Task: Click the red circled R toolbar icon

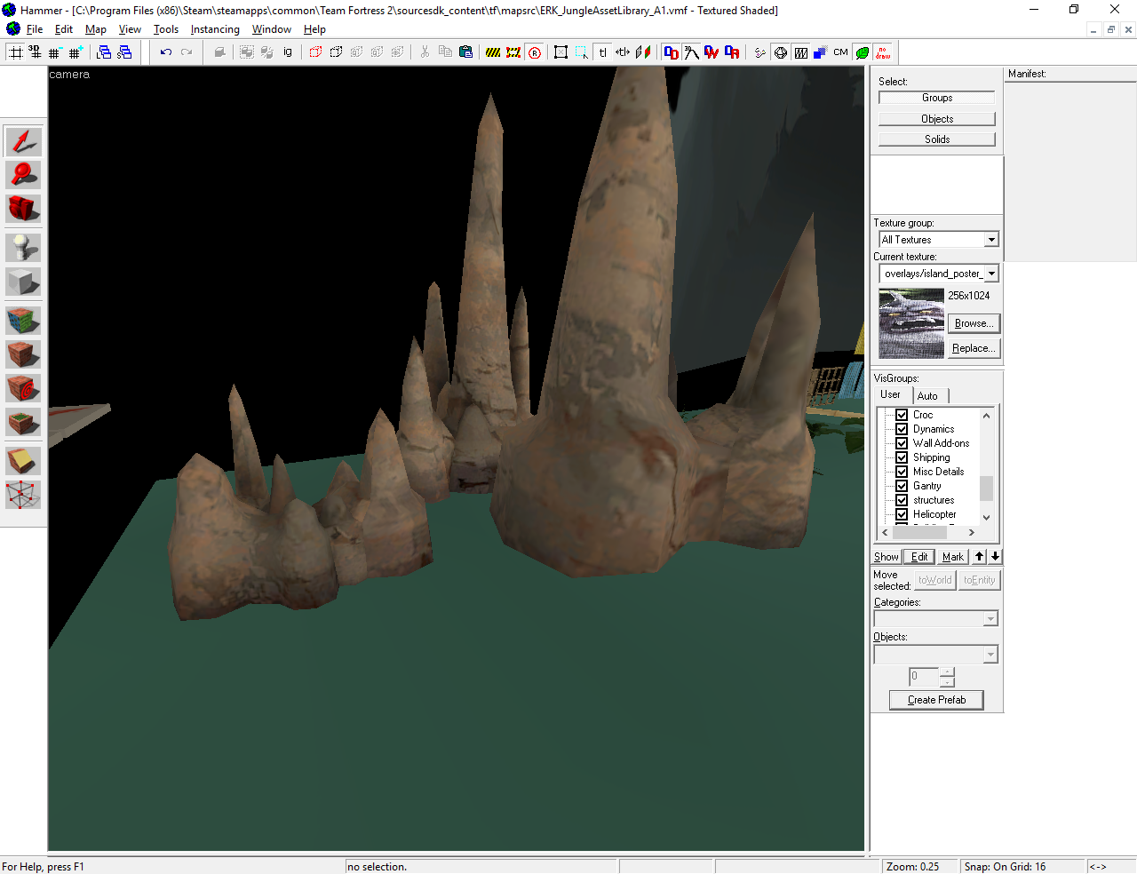Action: [535, 52]
